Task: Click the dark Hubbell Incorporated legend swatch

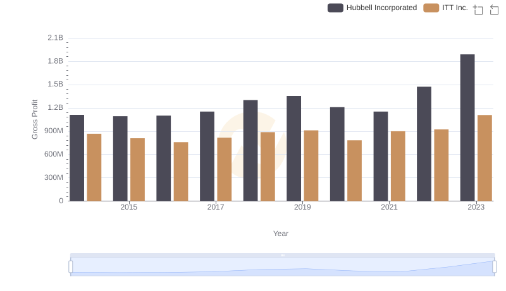Action: click(335, 8)
